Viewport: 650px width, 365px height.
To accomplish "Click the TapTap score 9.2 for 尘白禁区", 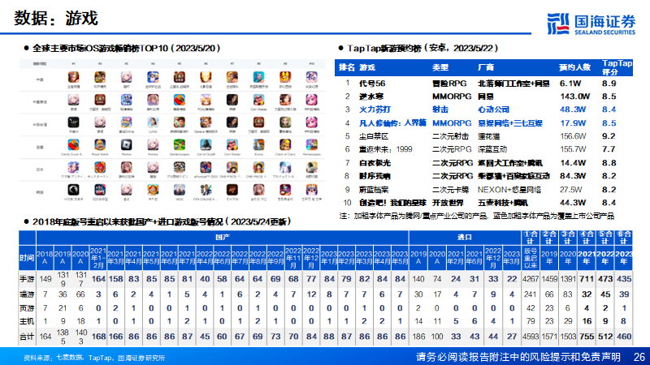I will (x=609, y=136).
